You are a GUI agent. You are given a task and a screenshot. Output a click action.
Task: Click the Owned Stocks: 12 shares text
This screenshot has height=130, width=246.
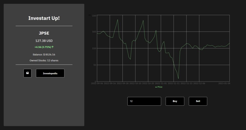tap(44, 60)
